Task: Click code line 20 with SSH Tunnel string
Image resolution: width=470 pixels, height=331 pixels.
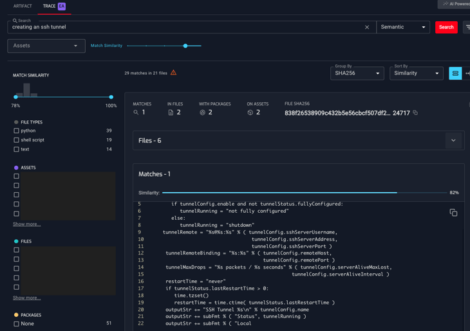Action: [237, 309]
